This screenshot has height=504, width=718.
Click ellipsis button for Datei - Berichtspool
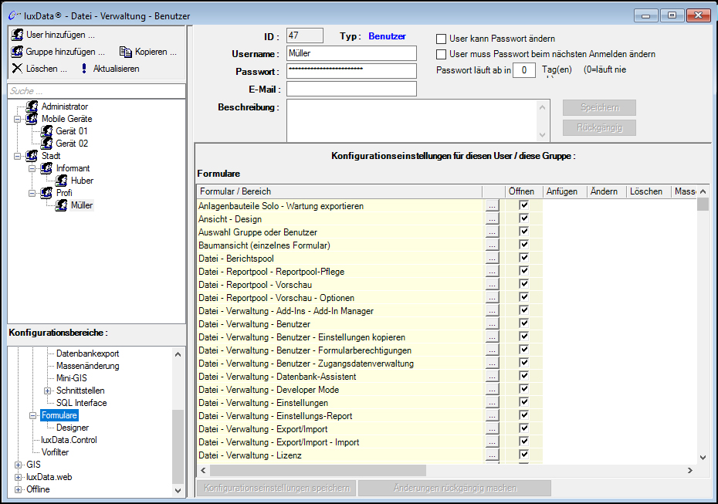[492, 259]
